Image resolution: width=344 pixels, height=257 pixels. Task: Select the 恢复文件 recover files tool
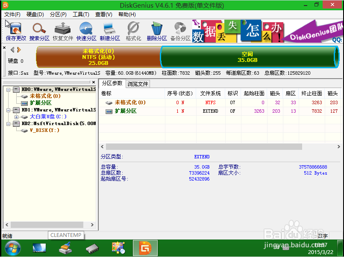(63, 31)
